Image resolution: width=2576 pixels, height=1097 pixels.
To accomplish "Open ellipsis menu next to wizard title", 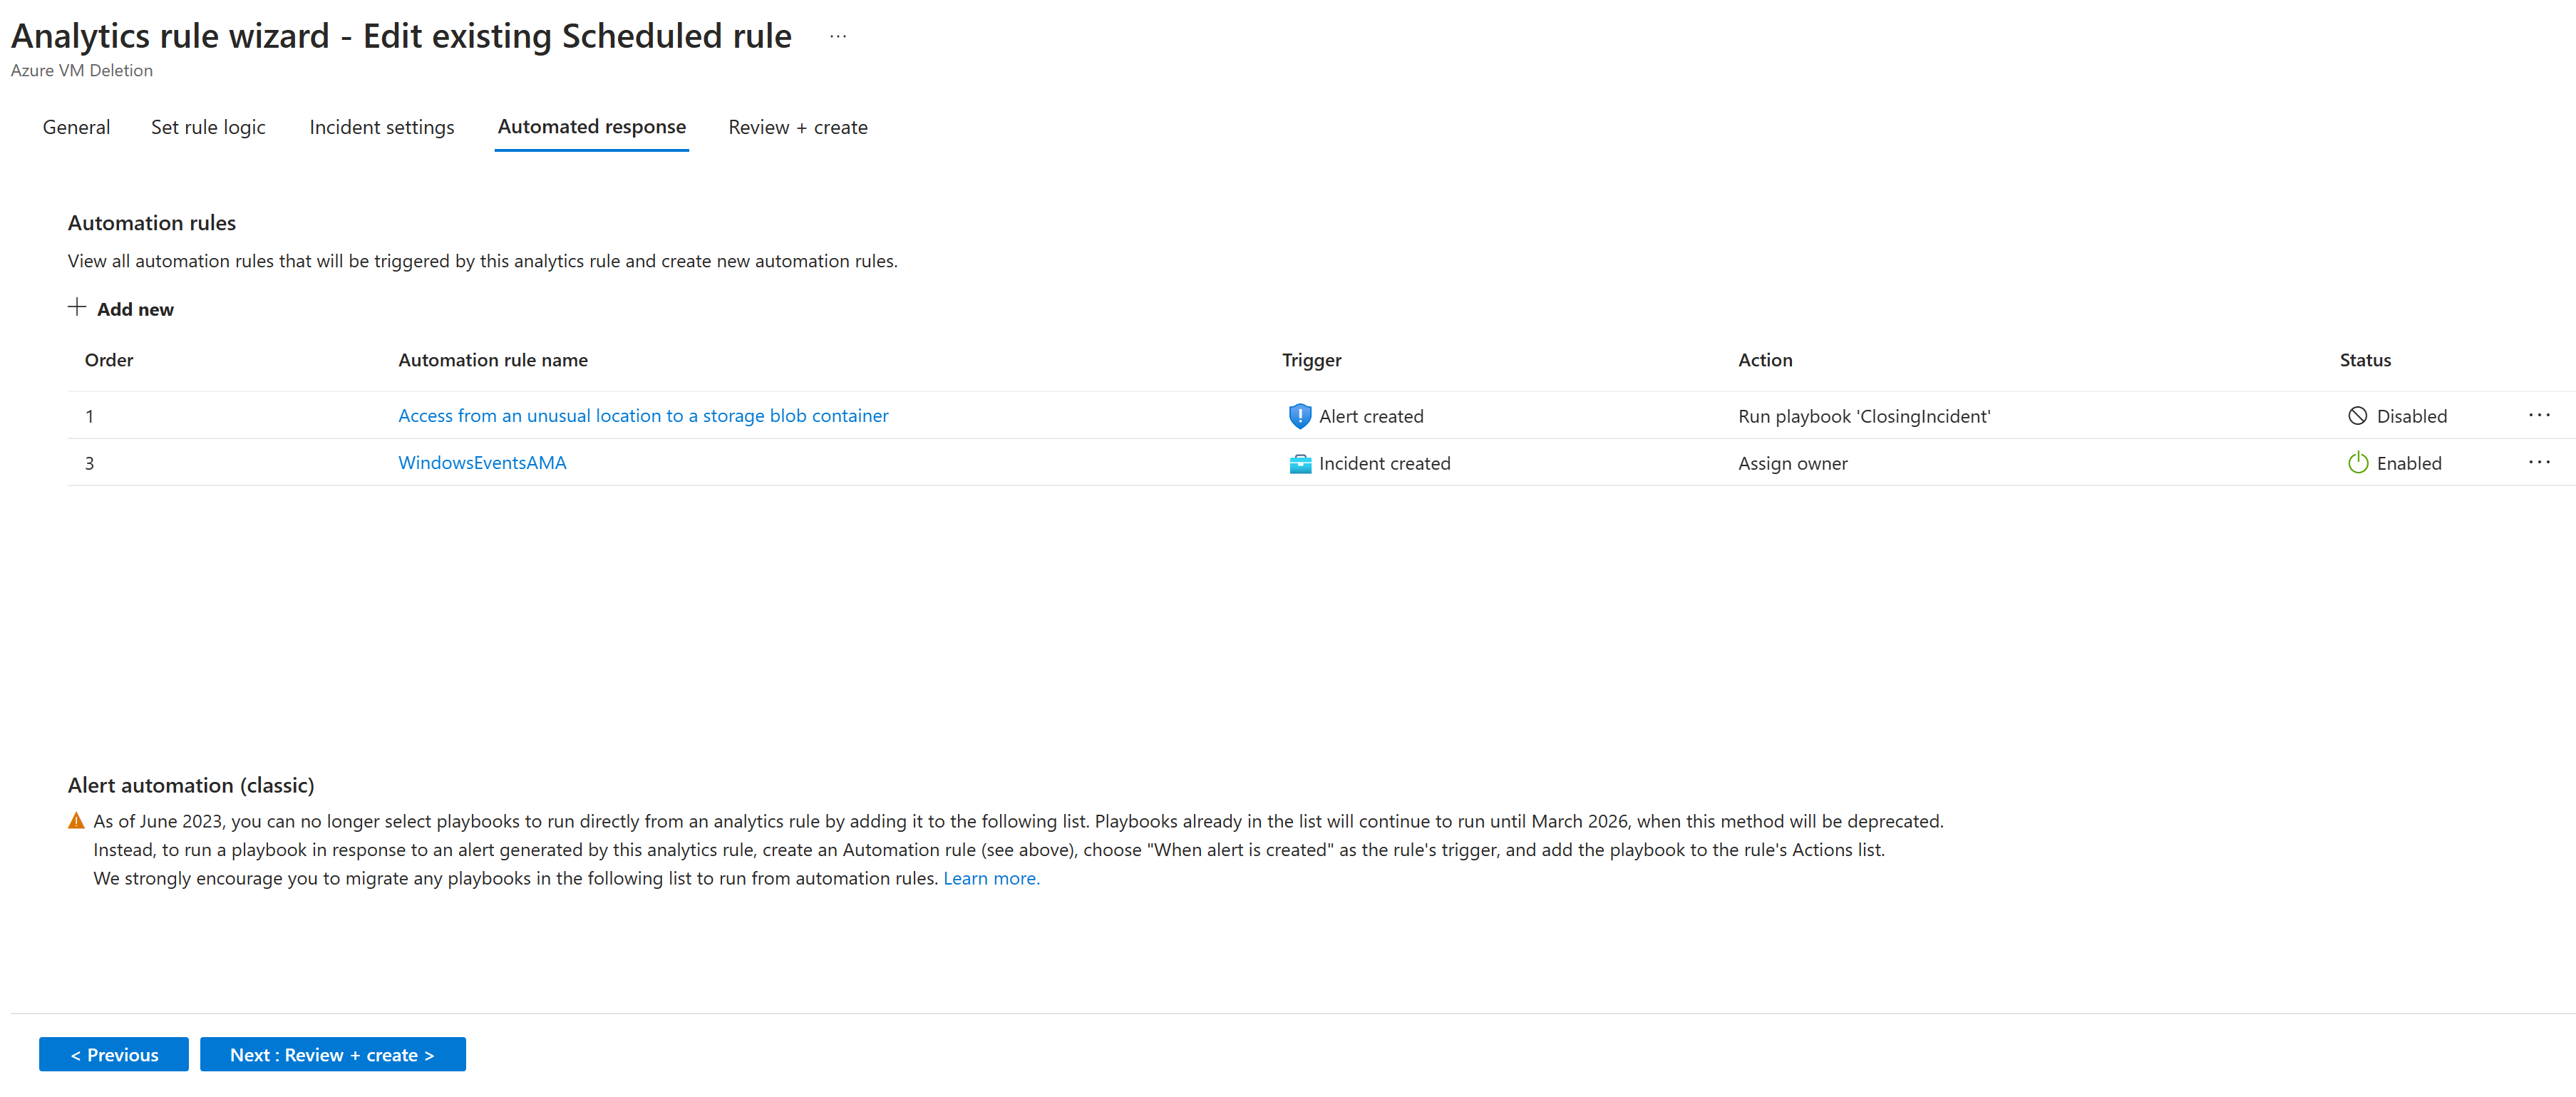I will click(x=838, y=37).
